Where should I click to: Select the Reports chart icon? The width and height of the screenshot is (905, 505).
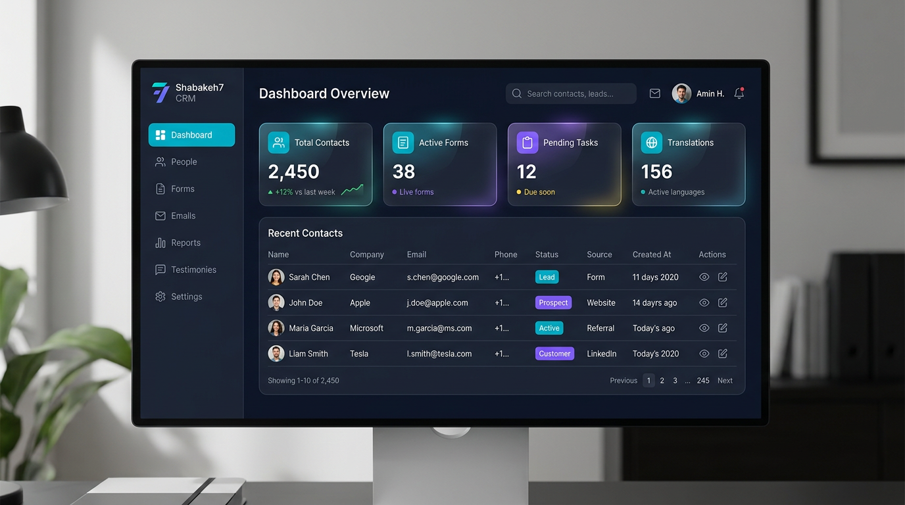(160, 242)
